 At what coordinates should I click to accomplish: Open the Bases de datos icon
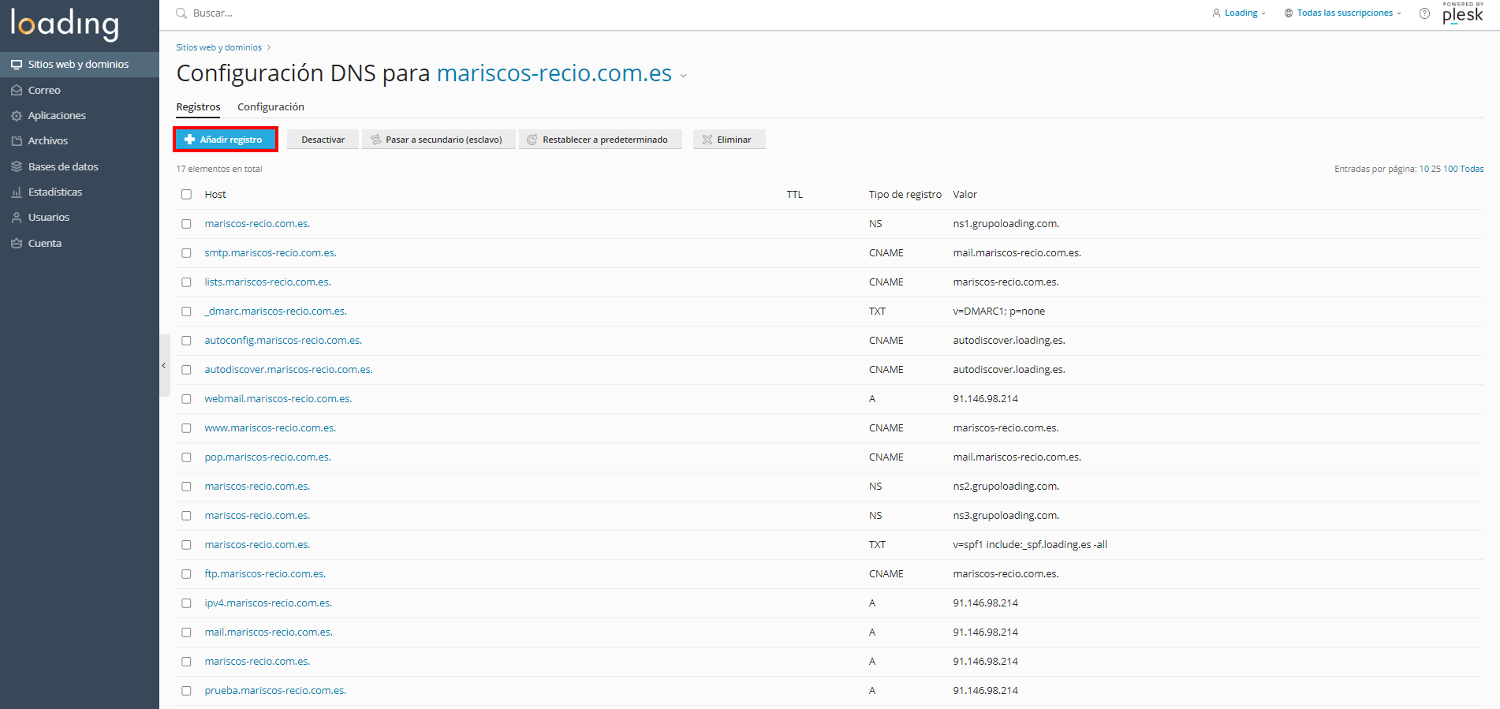[x=17, y=166]
